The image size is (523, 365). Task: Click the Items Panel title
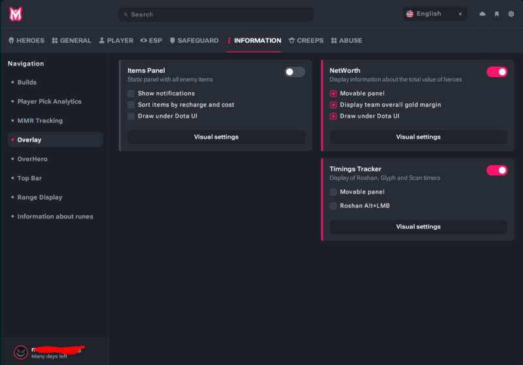[146, 71]
